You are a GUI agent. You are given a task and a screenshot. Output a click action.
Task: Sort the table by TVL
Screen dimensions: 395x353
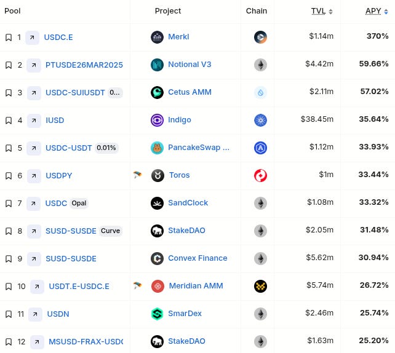322,11
